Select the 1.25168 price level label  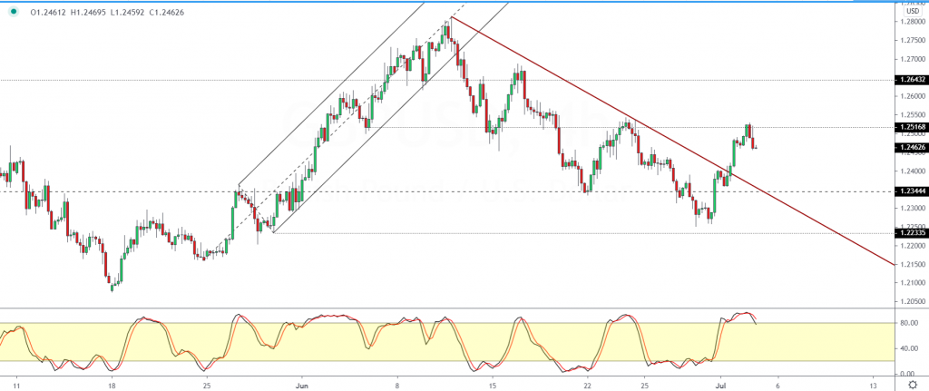912,127
